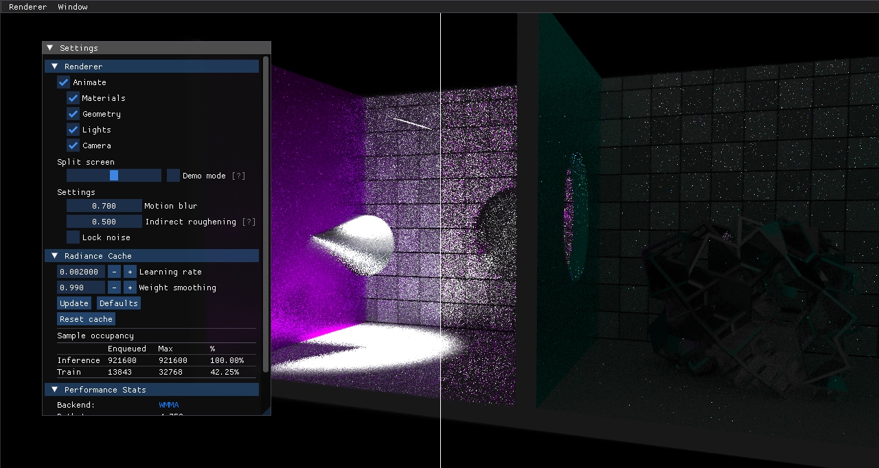The width and height of the screenshot is (879, 468).
Task: Collapse the Radiance Cache section
Action: pos(55,256)
